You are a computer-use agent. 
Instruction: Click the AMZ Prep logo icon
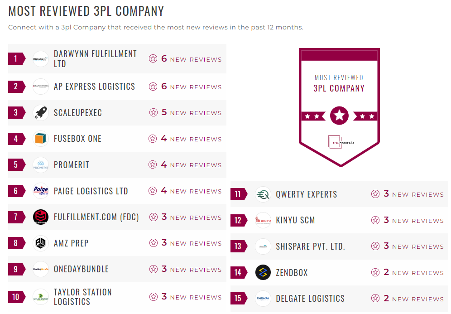(41, 243)
